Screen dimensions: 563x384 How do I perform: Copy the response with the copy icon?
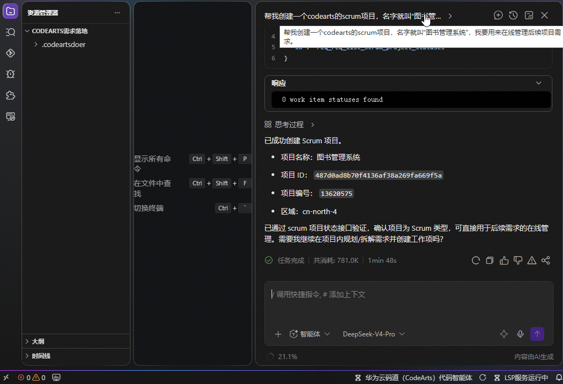tap(490, 261)
